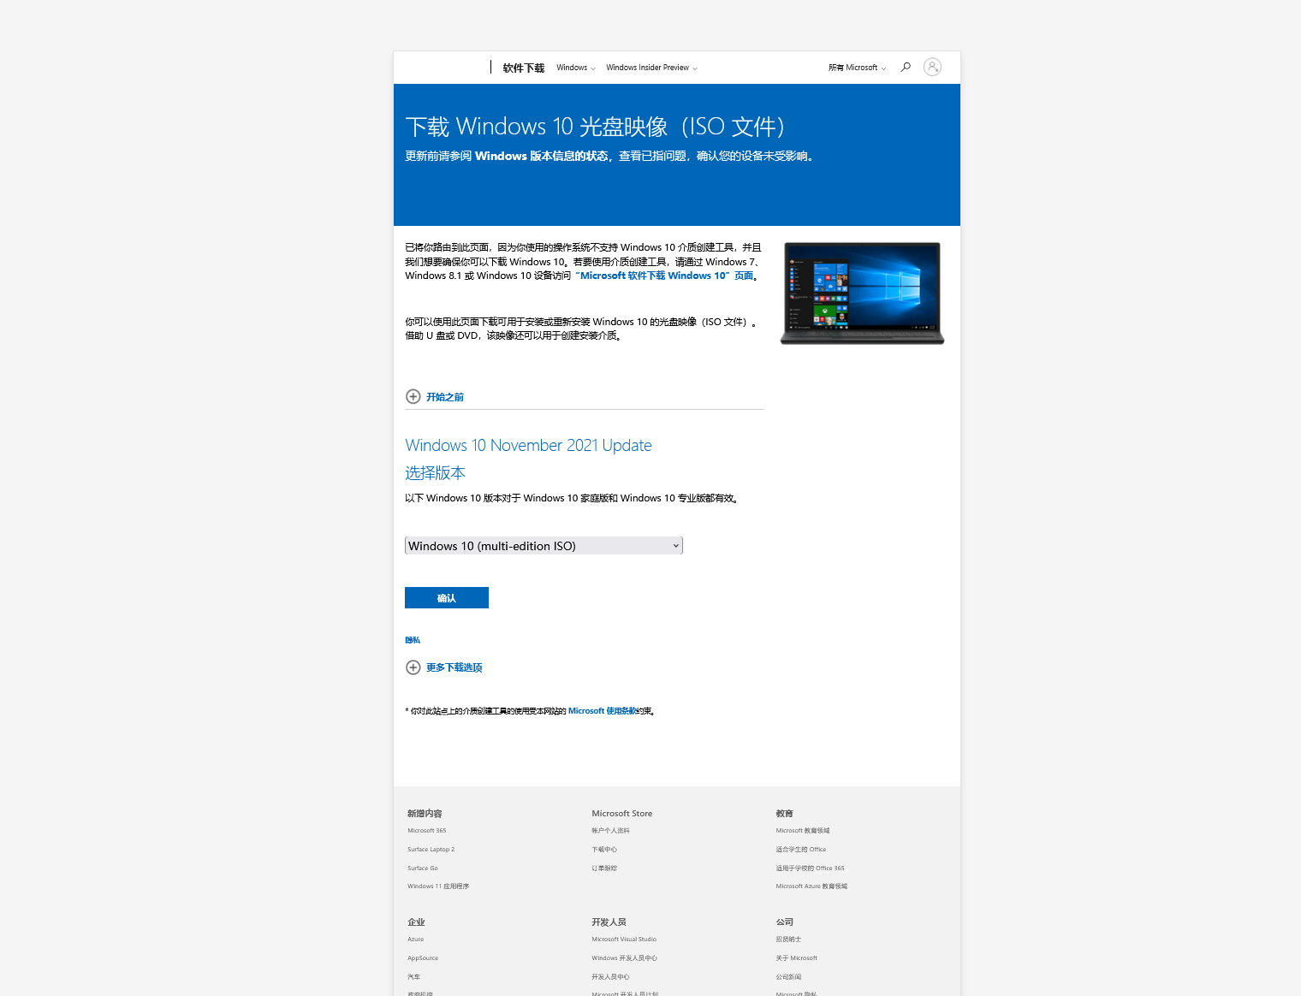
Task: Follow the Microsoft 软件下载 Windows 10 页面 link
Action: [x=666, y=276]
